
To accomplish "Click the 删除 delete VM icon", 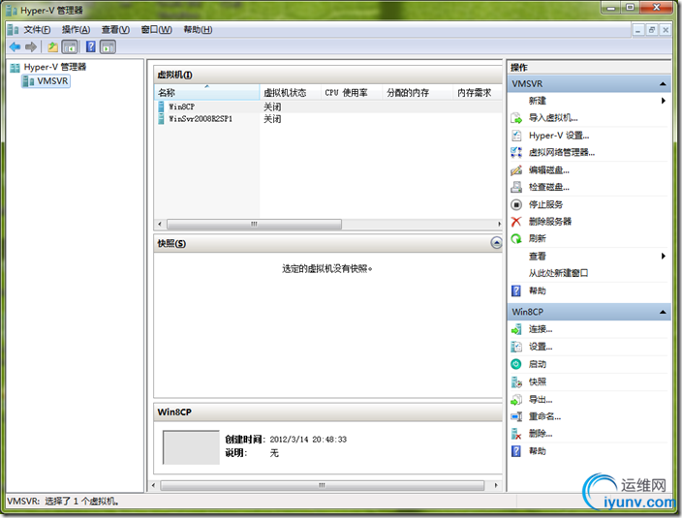I will [x=516, y=434].
